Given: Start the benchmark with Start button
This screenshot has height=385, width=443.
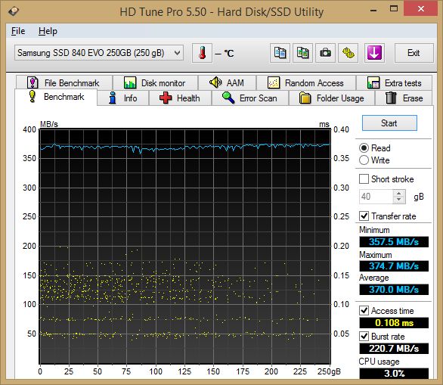Looking at the screenshot, I should [x=389, y=123].
